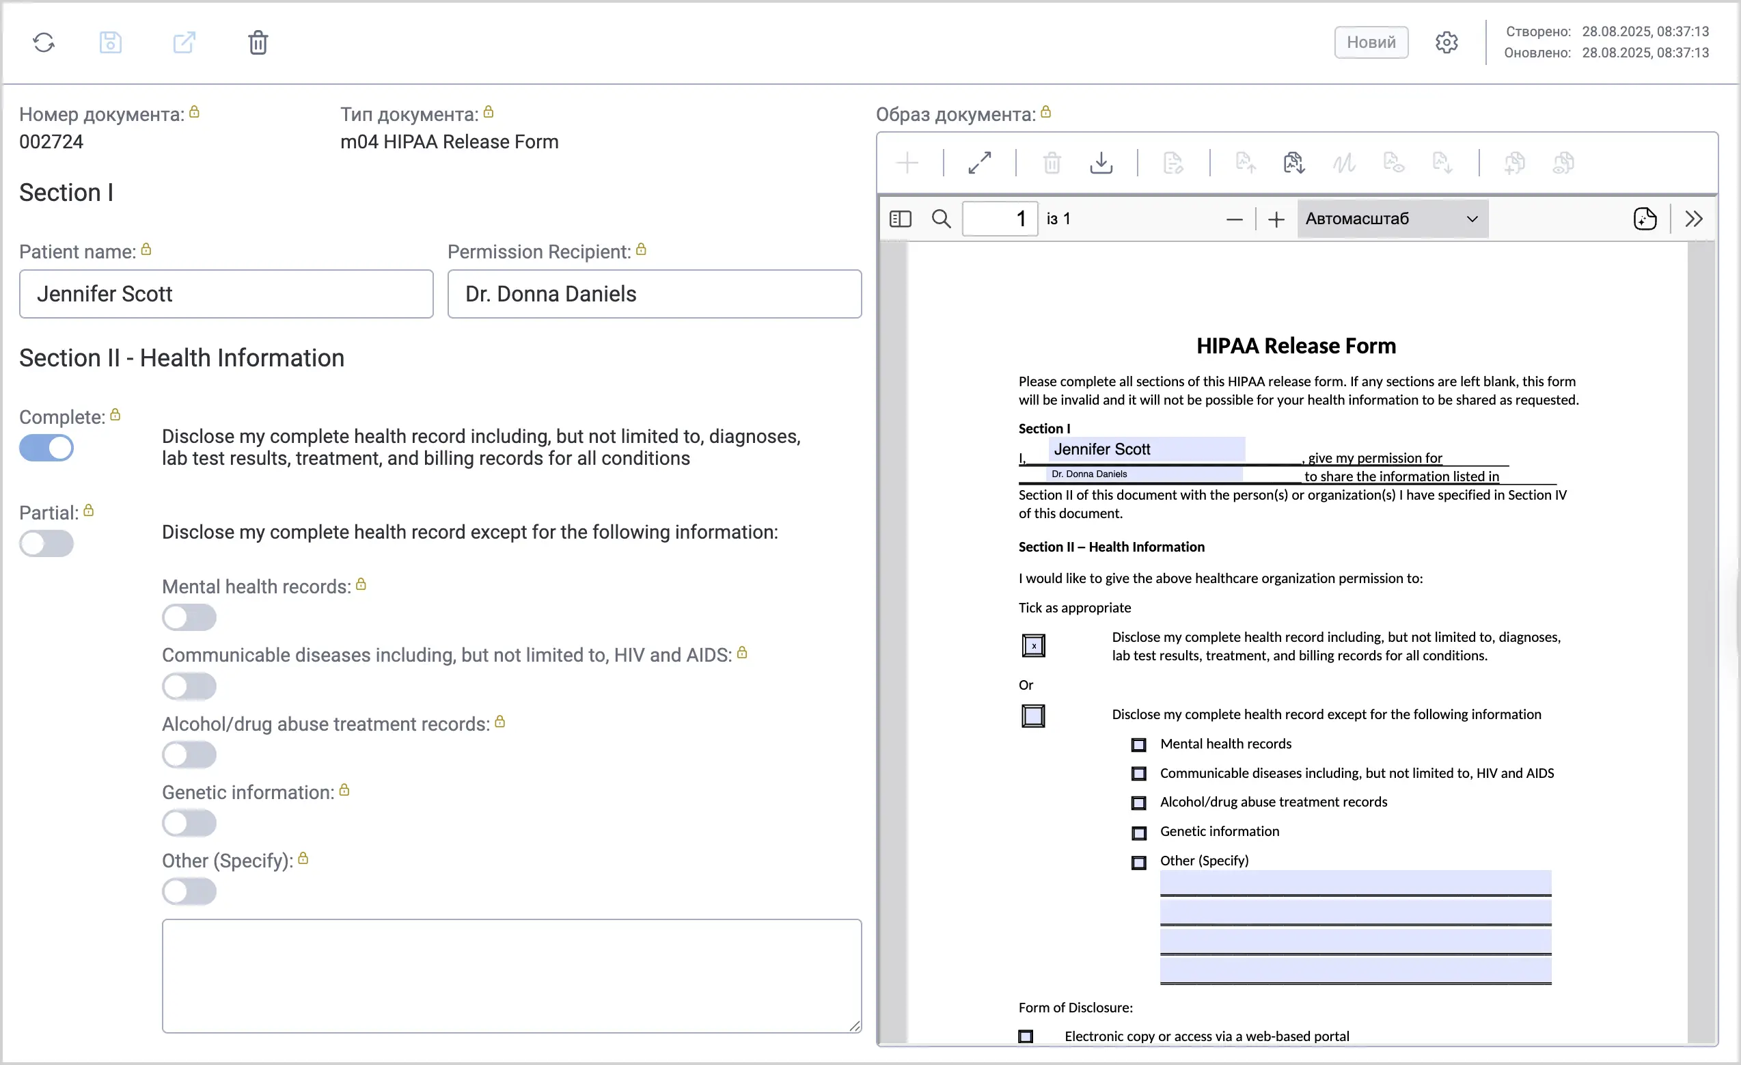Check PDF Electronic copy via portal checkbox
1741x1065 pixels.
[1025, 1037]
